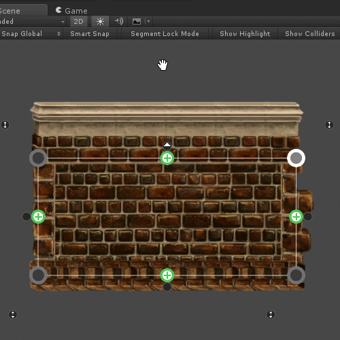Select the bottom-left corner node

38,275
